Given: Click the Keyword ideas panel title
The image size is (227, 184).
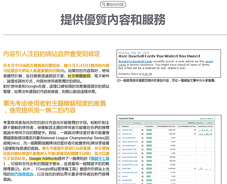Looking at the screenshot, I should click(126, 119).
